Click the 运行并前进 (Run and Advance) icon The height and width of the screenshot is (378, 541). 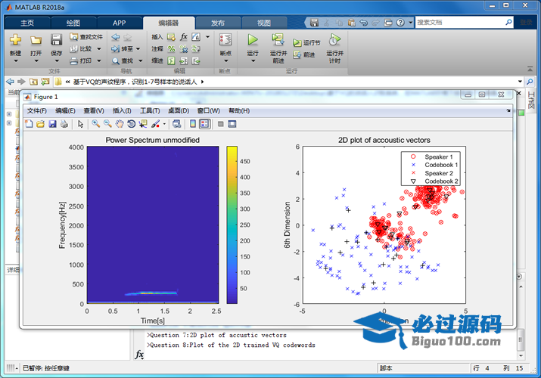[278, 39]
